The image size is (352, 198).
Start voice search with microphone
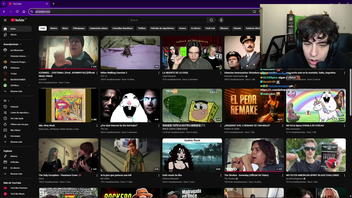pyautogui.click(x=221, y=20)
